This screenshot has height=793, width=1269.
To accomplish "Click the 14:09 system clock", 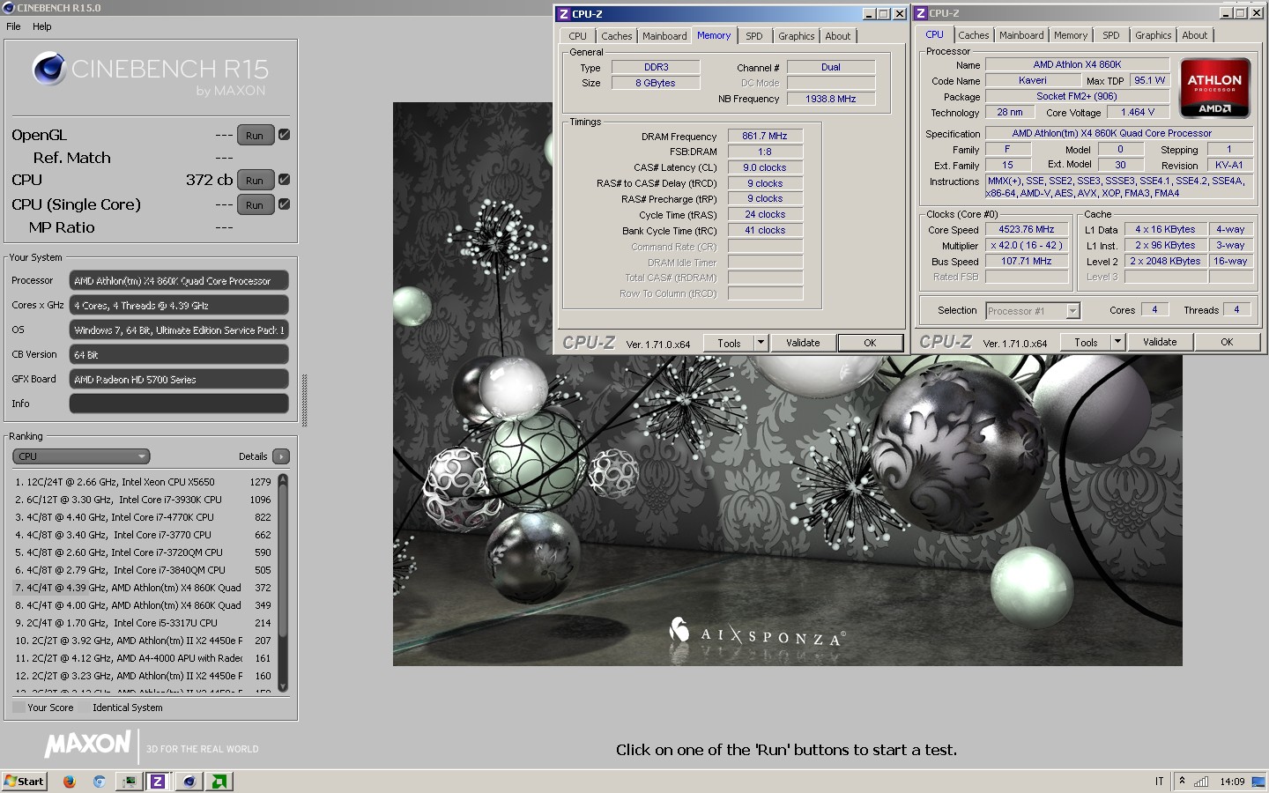I will (x=1232, y=782).
